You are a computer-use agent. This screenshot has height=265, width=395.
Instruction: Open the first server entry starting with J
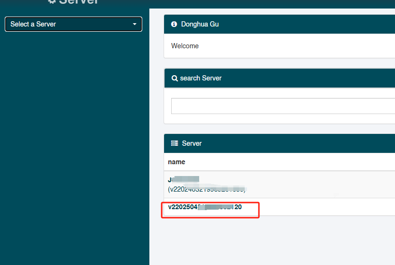[x=183, y=180]
